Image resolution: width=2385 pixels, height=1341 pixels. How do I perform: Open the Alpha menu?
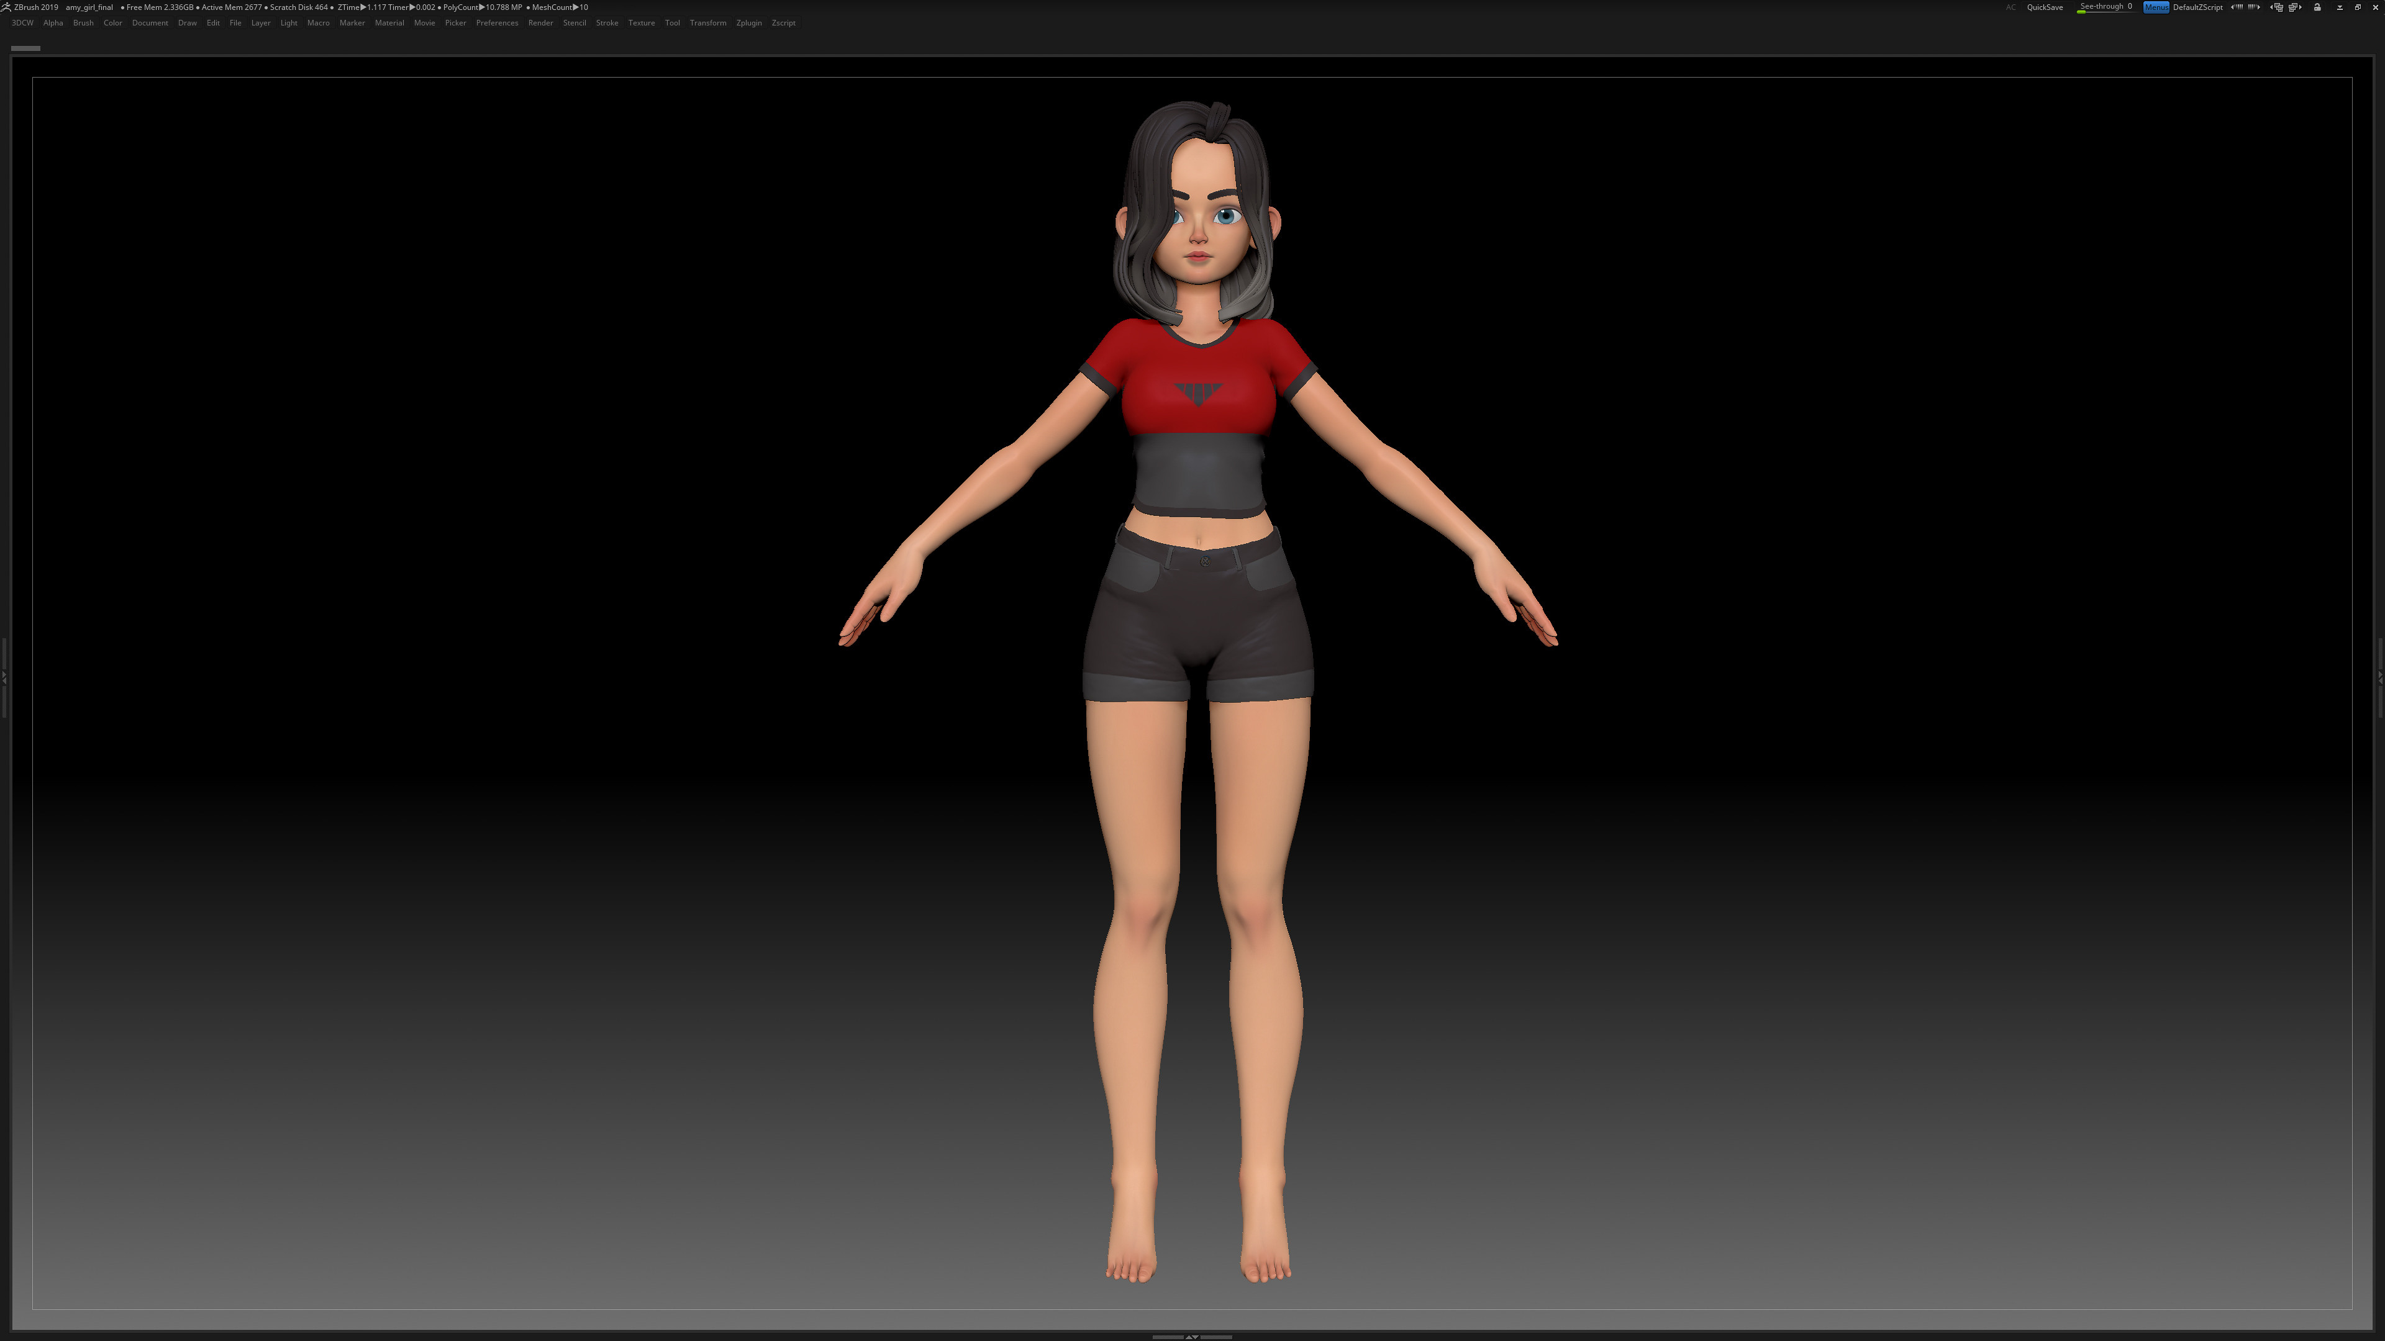coord(53,23)
